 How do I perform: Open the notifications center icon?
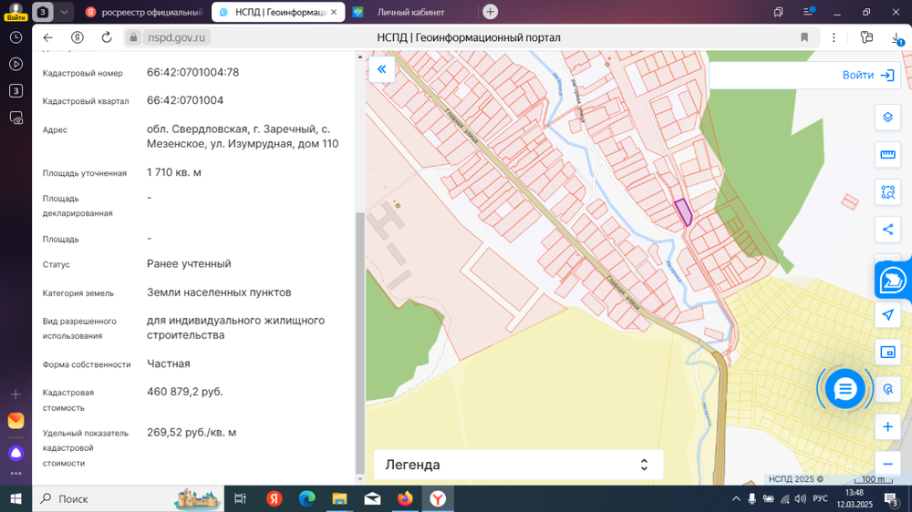892,498
